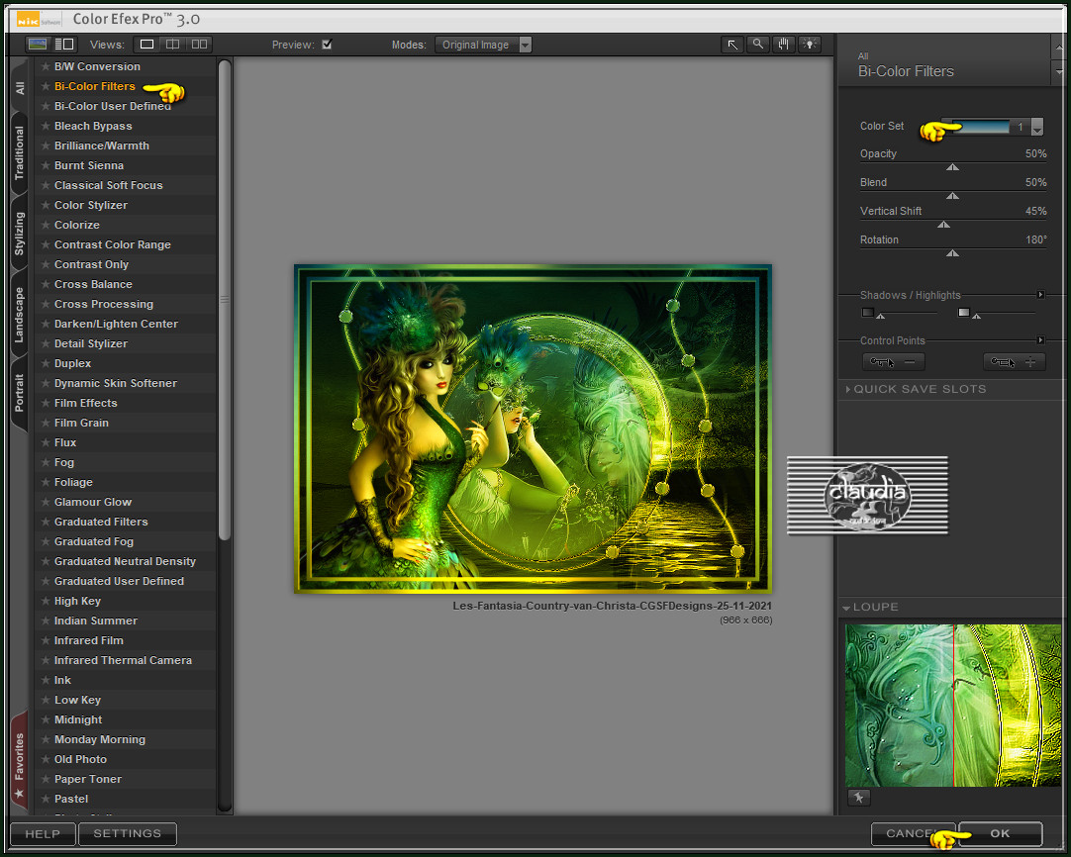The image size is (1071, 857).
Task: Select the Infrared Thermal Camera filter
Action: (123, 660)
